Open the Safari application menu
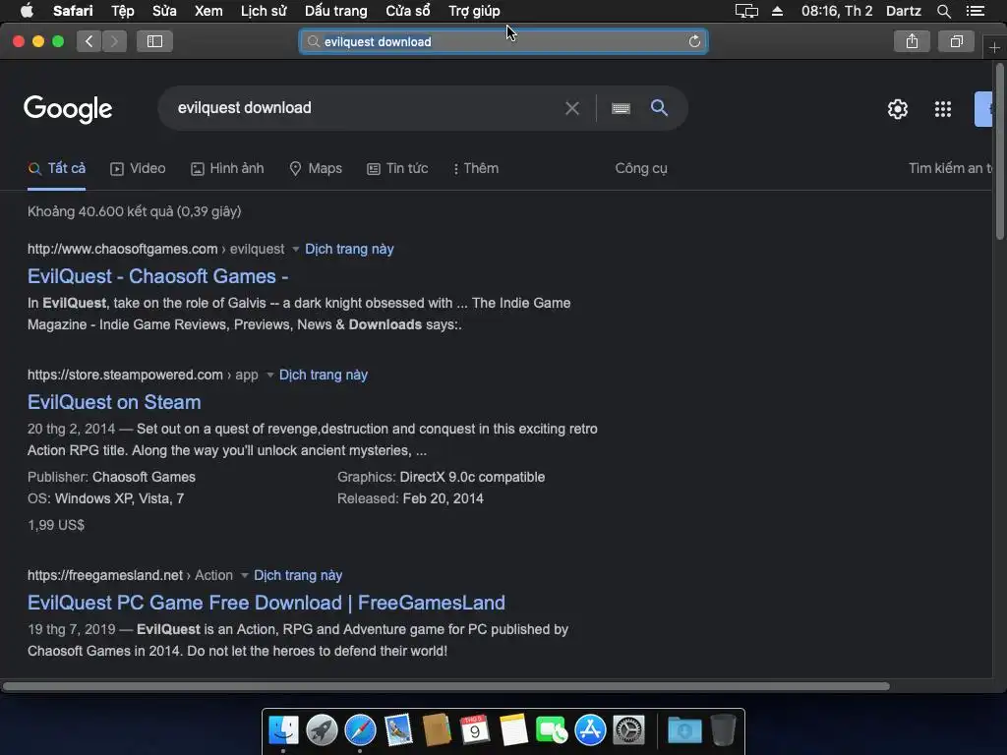The width and height of the screenshot is (1007, 755). pos(73,11)
